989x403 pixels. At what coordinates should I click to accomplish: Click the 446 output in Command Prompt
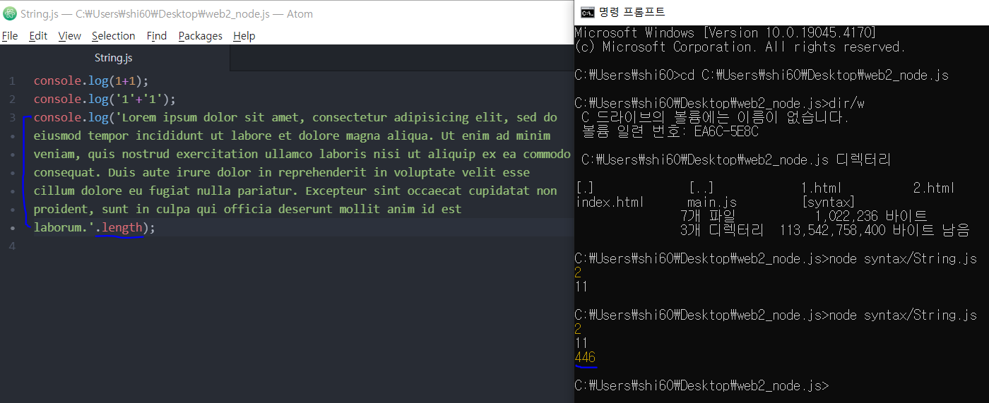click(585, 358)
